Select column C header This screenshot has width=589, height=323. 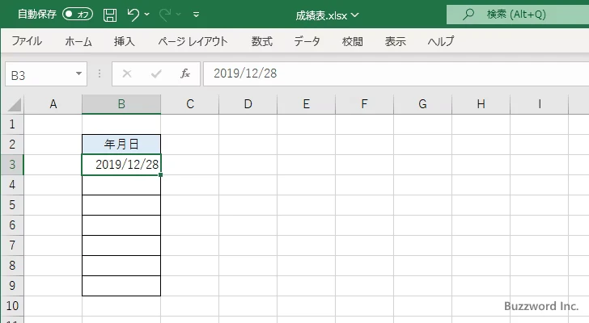point(189,104)
